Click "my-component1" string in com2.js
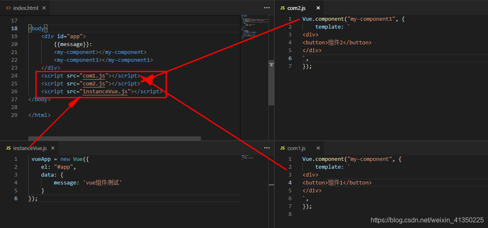The width and height of the screenshot is (488, 228). pyautogui.click(x=371, y=19)
